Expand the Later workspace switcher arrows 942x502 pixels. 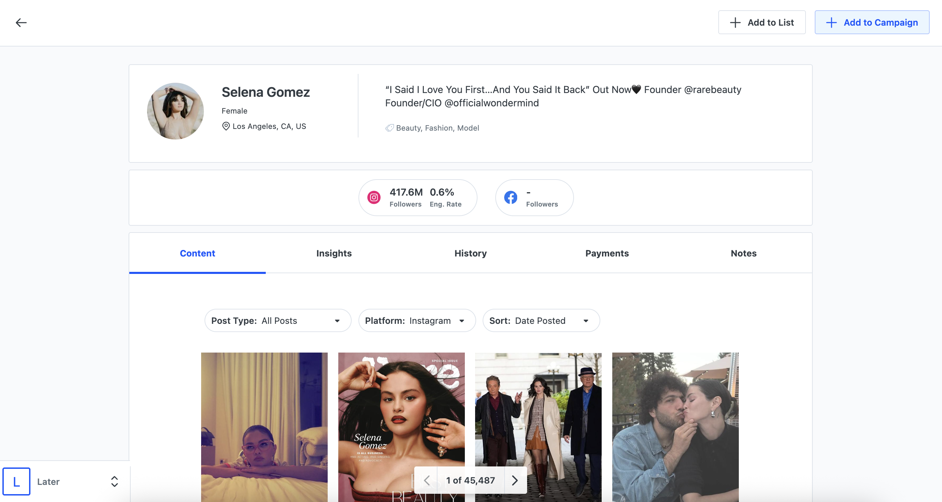tap(115, 481)
